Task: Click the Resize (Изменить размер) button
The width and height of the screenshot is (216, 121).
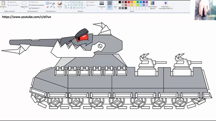Action: pyautogui.click(x=36, y=5)
